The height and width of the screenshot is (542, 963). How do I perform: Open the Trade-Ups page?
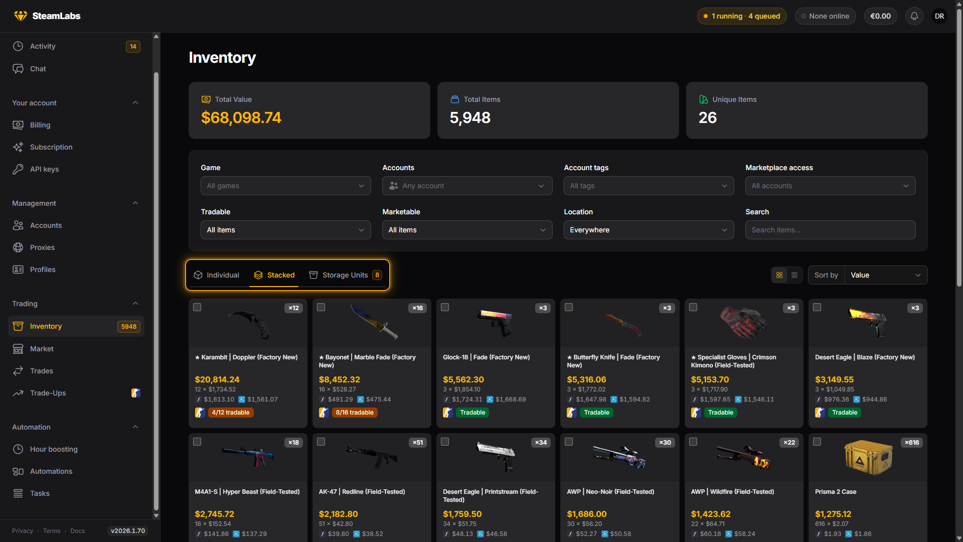click(x=76, y=393)
